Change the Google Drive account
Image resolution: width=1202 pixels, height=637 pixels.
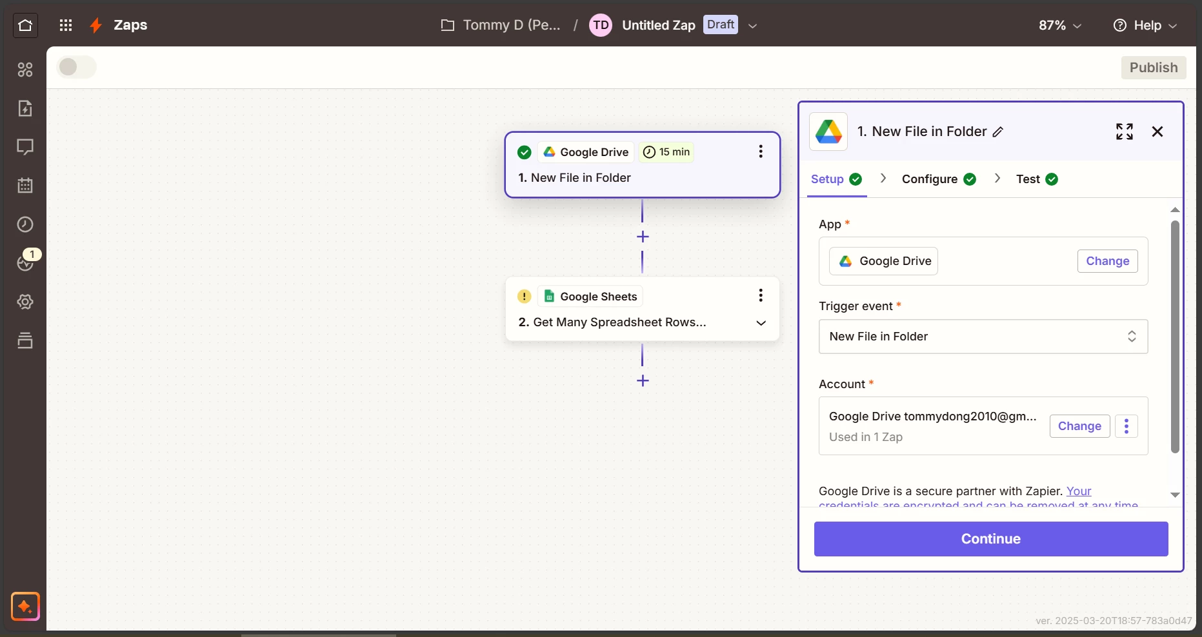(1079, 426)
